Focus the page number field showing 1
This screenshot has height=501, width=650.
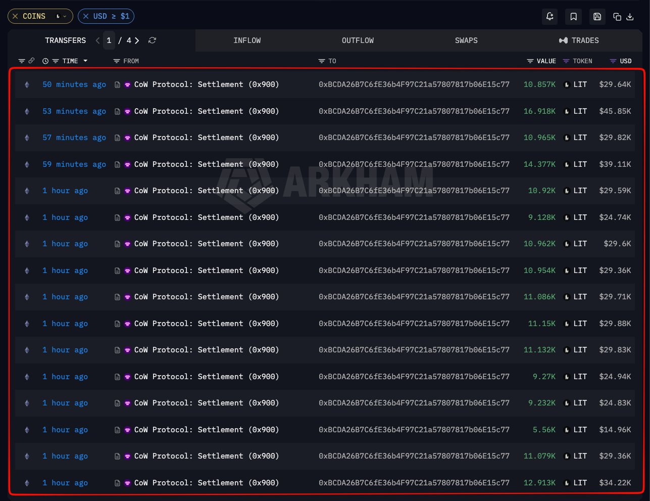(x=109, y=40)
